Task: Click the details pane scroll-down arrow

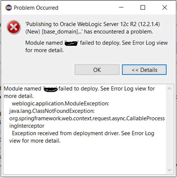Action: click(169, 170)
